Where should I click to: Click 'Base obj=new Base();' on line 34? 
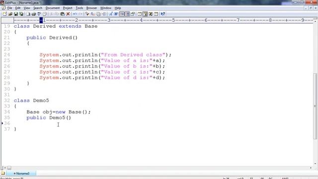pos(59,112)
